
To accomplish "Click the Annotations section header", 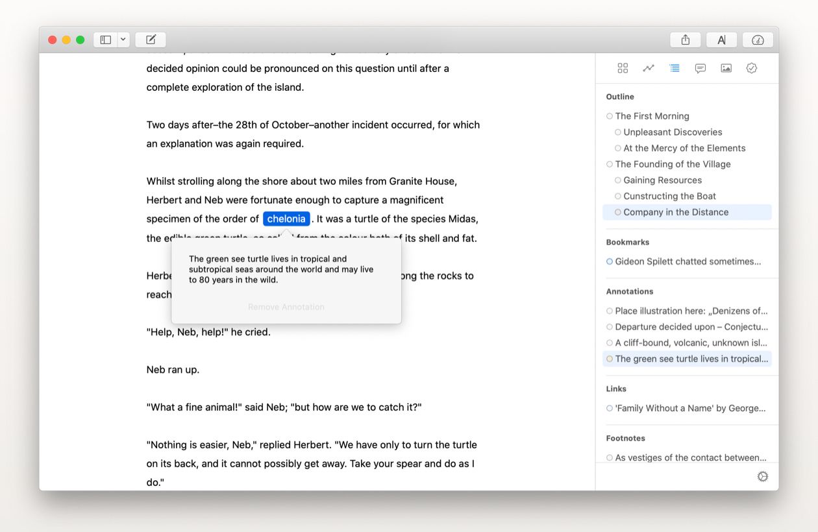I will tap(629, 291).
